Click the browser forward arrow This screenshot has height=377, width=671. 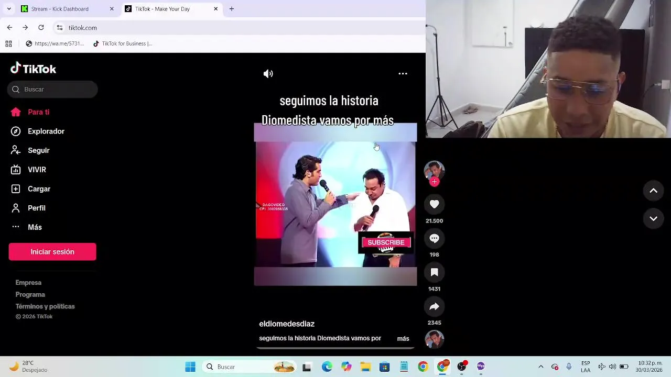coord(25,28)
